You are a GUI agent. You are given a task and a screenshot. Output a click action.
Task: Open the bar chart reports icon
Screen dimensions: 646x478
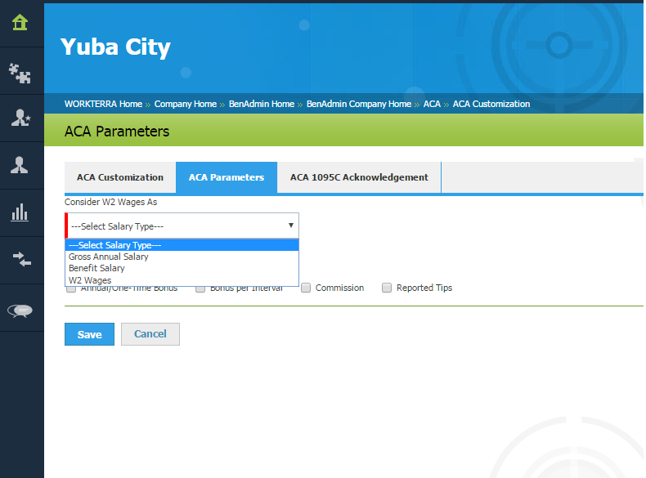tap(20, 213)
